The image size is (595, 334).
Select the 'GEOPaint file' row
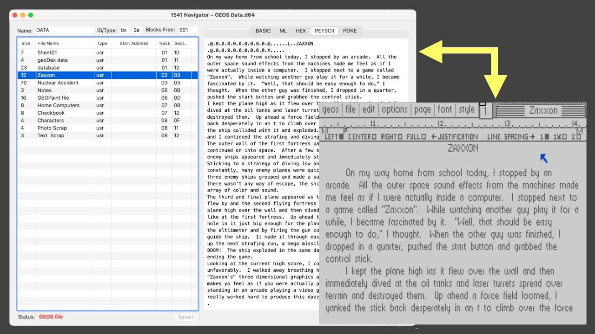[108, 98]
